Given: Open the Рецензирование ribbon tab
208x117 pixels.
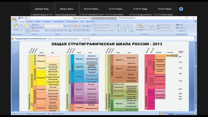Looking at the screenshot, I should [72, 21].
